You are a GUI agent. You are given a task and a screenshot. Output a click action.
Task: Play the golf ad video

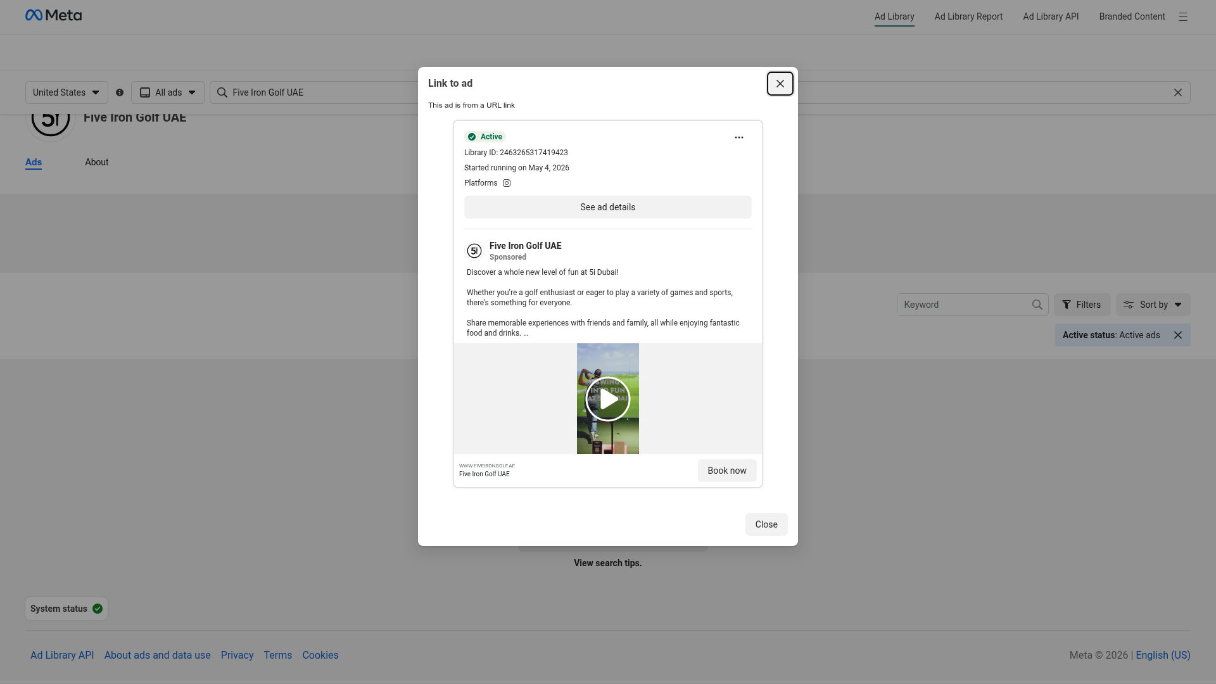[607, 399]
